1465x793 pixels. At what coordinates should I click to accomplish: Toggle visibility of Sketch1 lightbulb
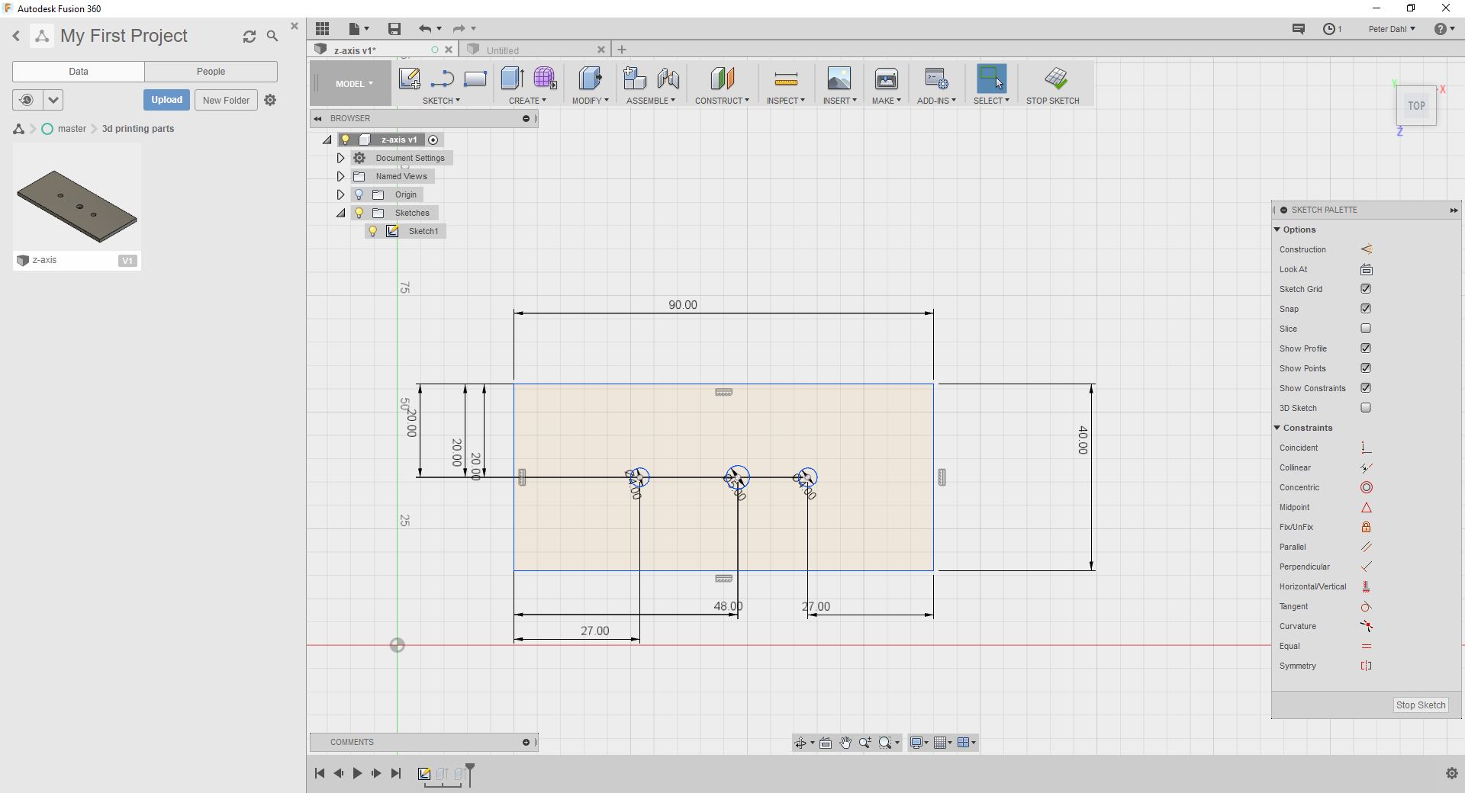[373, 231]
